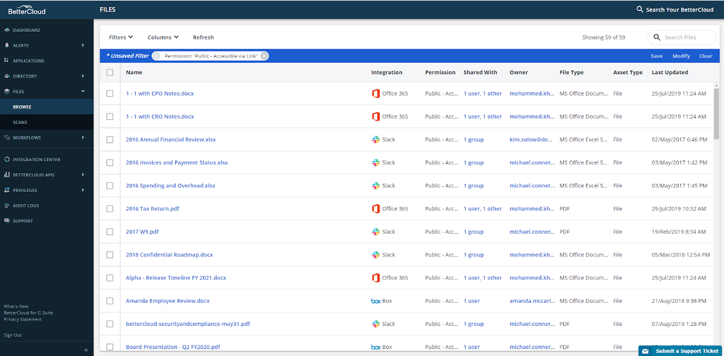Click Modify in the filter bar
Viewport: 724px width, 356px height.
tap(681, 56)
